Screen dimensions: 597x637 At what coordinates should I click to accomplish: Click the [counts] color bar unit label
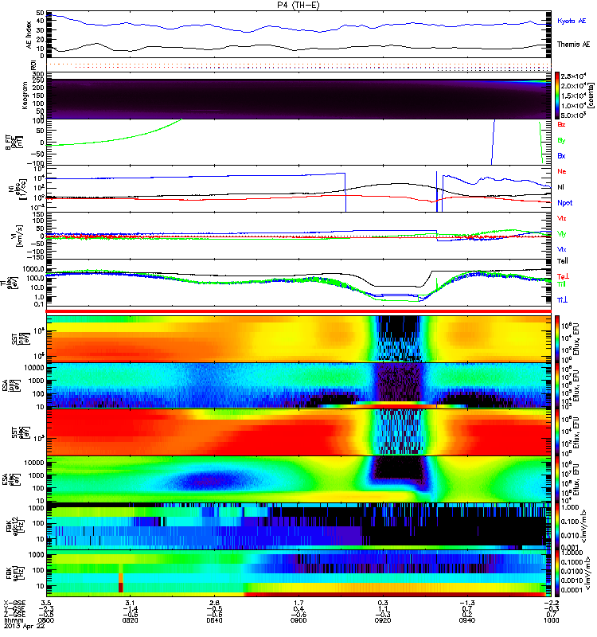[591, 96]
